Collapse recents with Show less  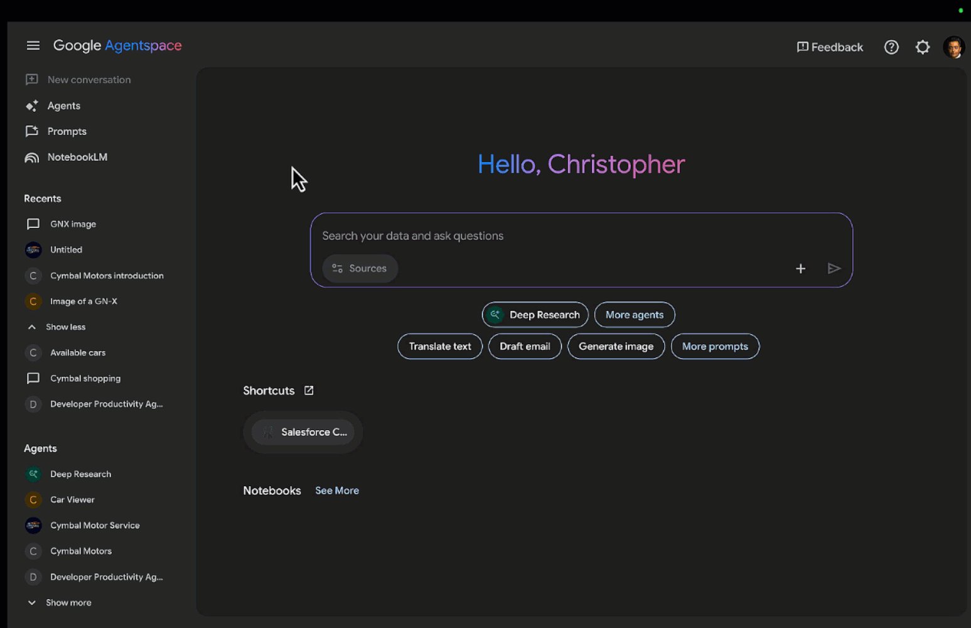(56, 327)
